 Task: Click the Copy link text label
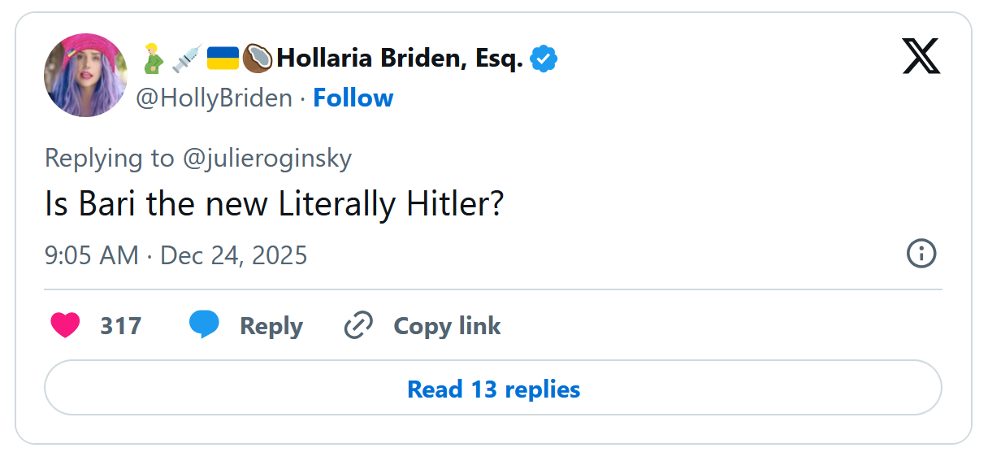pyautogui.click(x=447, y=326)
